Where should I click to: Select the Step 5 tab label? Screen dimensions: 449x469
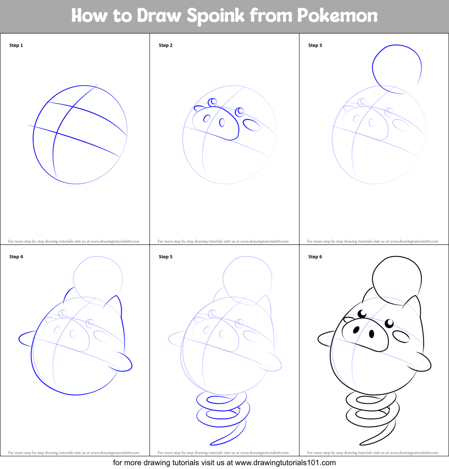[166, 256]
